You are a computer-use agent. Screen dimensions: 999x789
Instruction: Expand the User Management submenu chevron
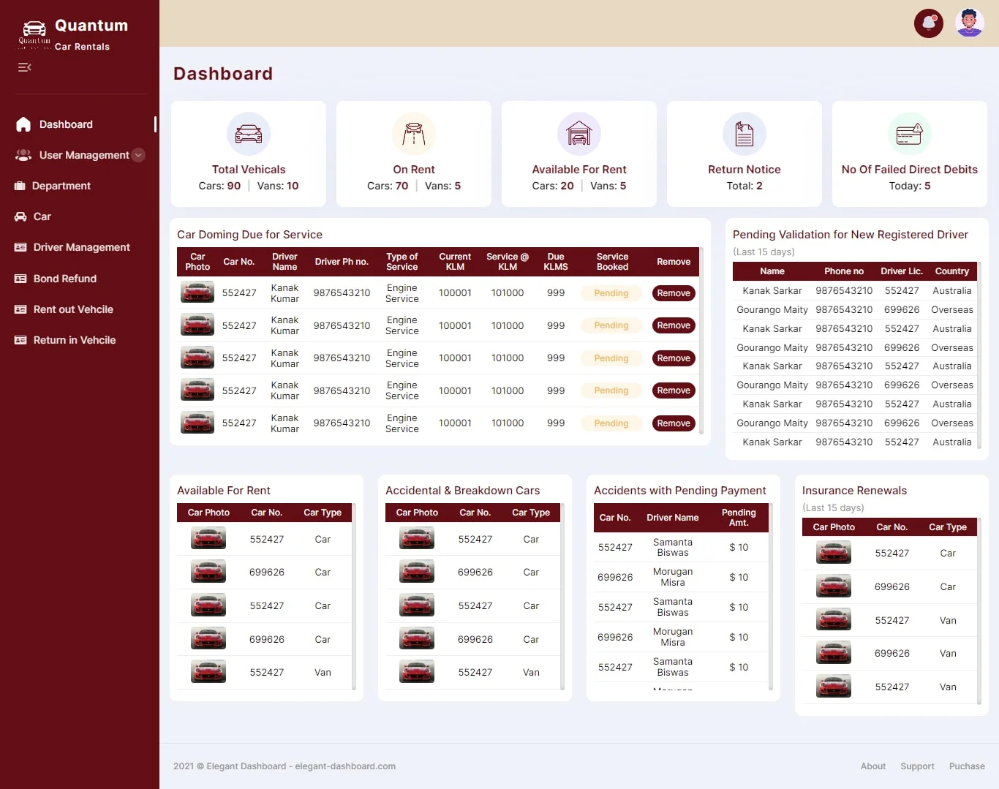click(x=138, y=155)
